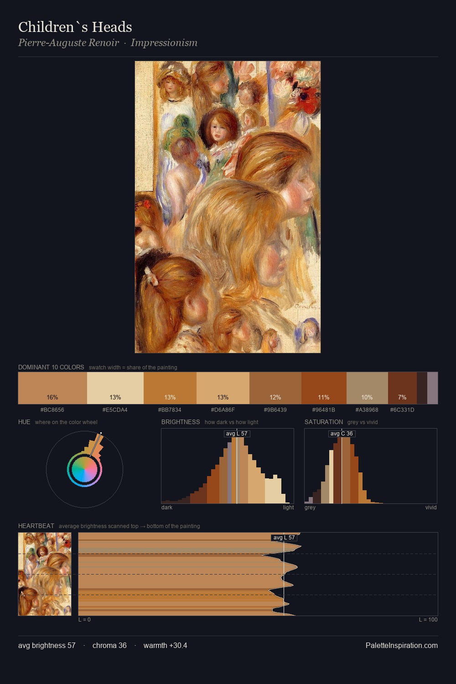Click the hex code #6C331D label
Viewport: 456px width, 684px height.
click(x=402, y=410)
